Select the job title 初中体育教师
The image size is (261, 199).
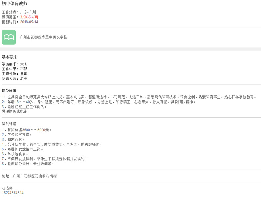(14, 4)
